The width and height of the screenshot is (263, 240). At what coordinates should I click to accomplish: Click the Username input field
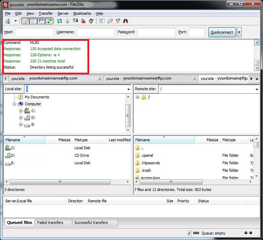(x=95, y=32)
